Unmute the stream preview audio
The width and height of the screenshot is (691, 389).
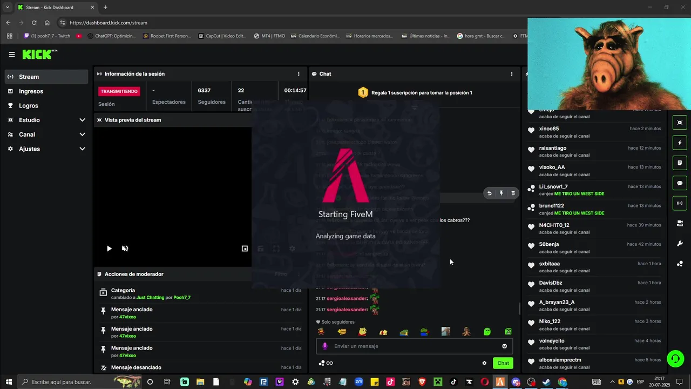tap(125, 249)
